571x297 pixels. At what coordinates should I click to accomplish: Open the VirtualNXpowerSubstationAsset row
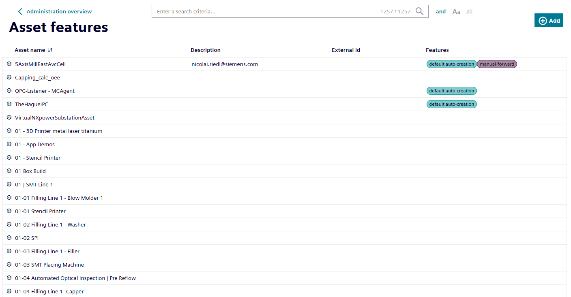click(55, 118)
